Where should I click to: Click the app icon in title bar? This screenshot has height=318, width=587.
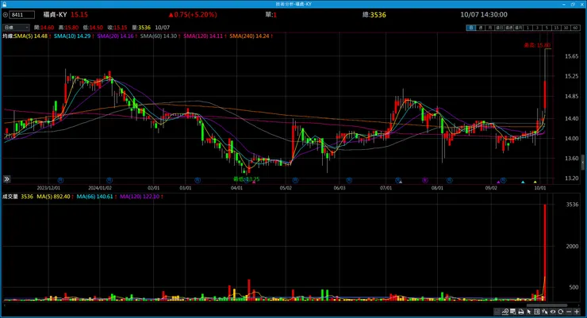4,4
